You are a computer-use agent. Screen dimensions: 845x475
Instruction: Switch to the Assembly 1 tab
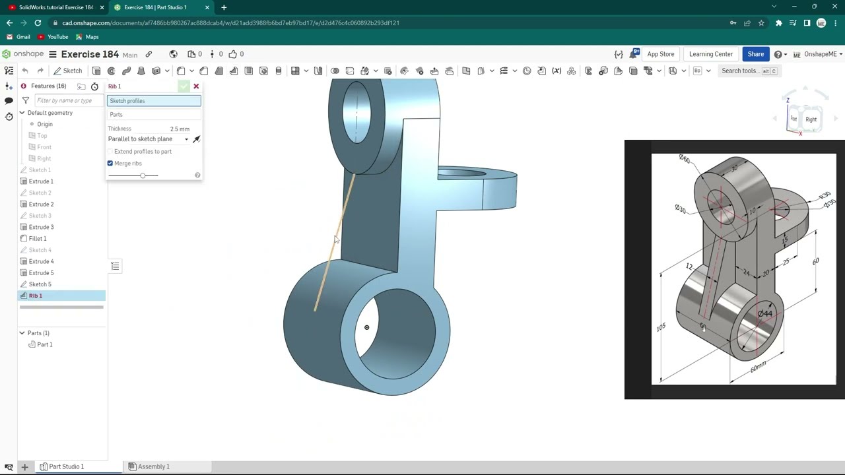coord(149,466)
